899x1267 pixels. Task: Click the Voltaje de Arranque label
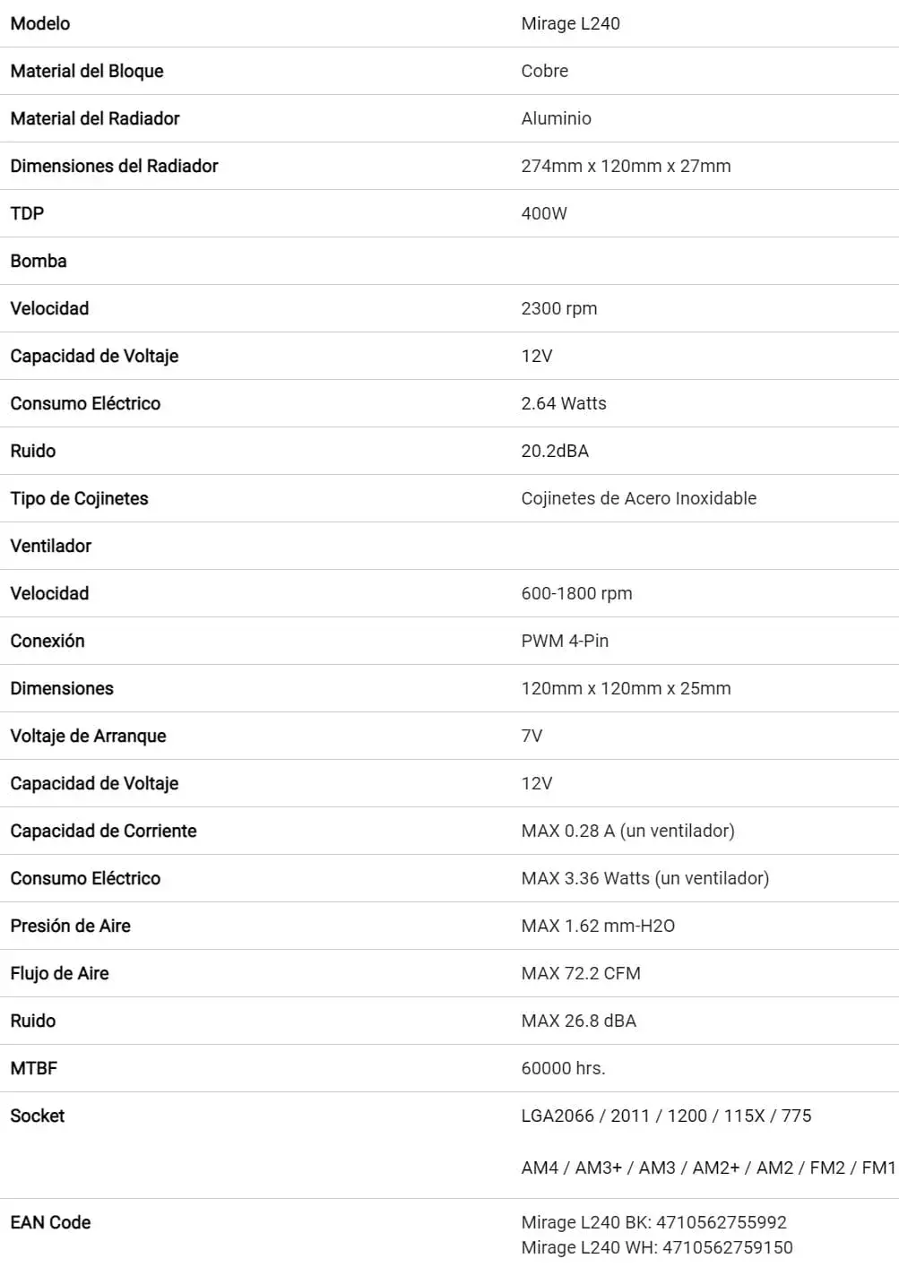pos(88,737)
